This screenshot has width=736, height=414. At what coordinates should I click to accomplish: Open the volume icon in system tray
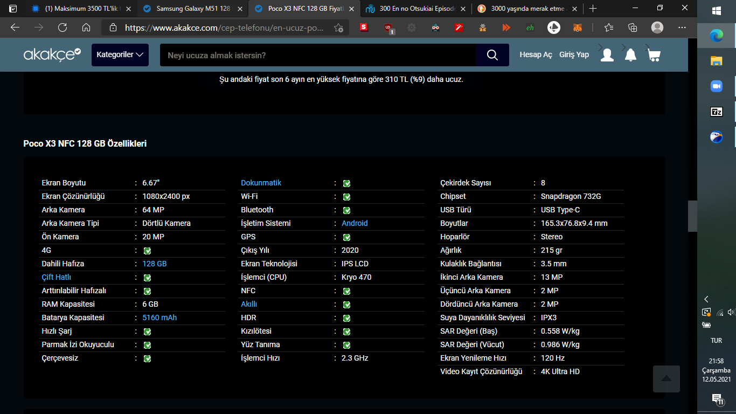point(730,312)
